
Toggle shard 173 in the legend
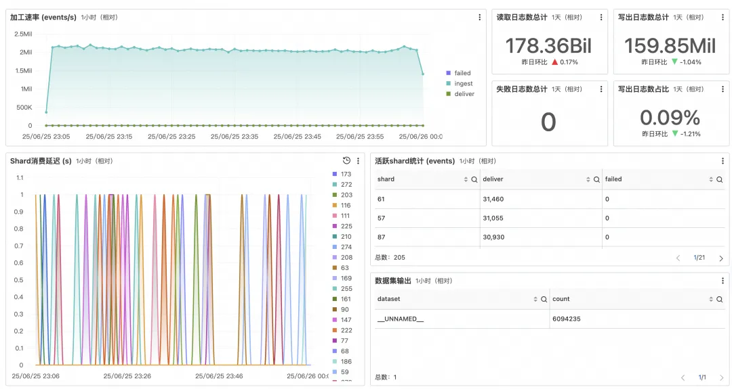pos(342,174)
